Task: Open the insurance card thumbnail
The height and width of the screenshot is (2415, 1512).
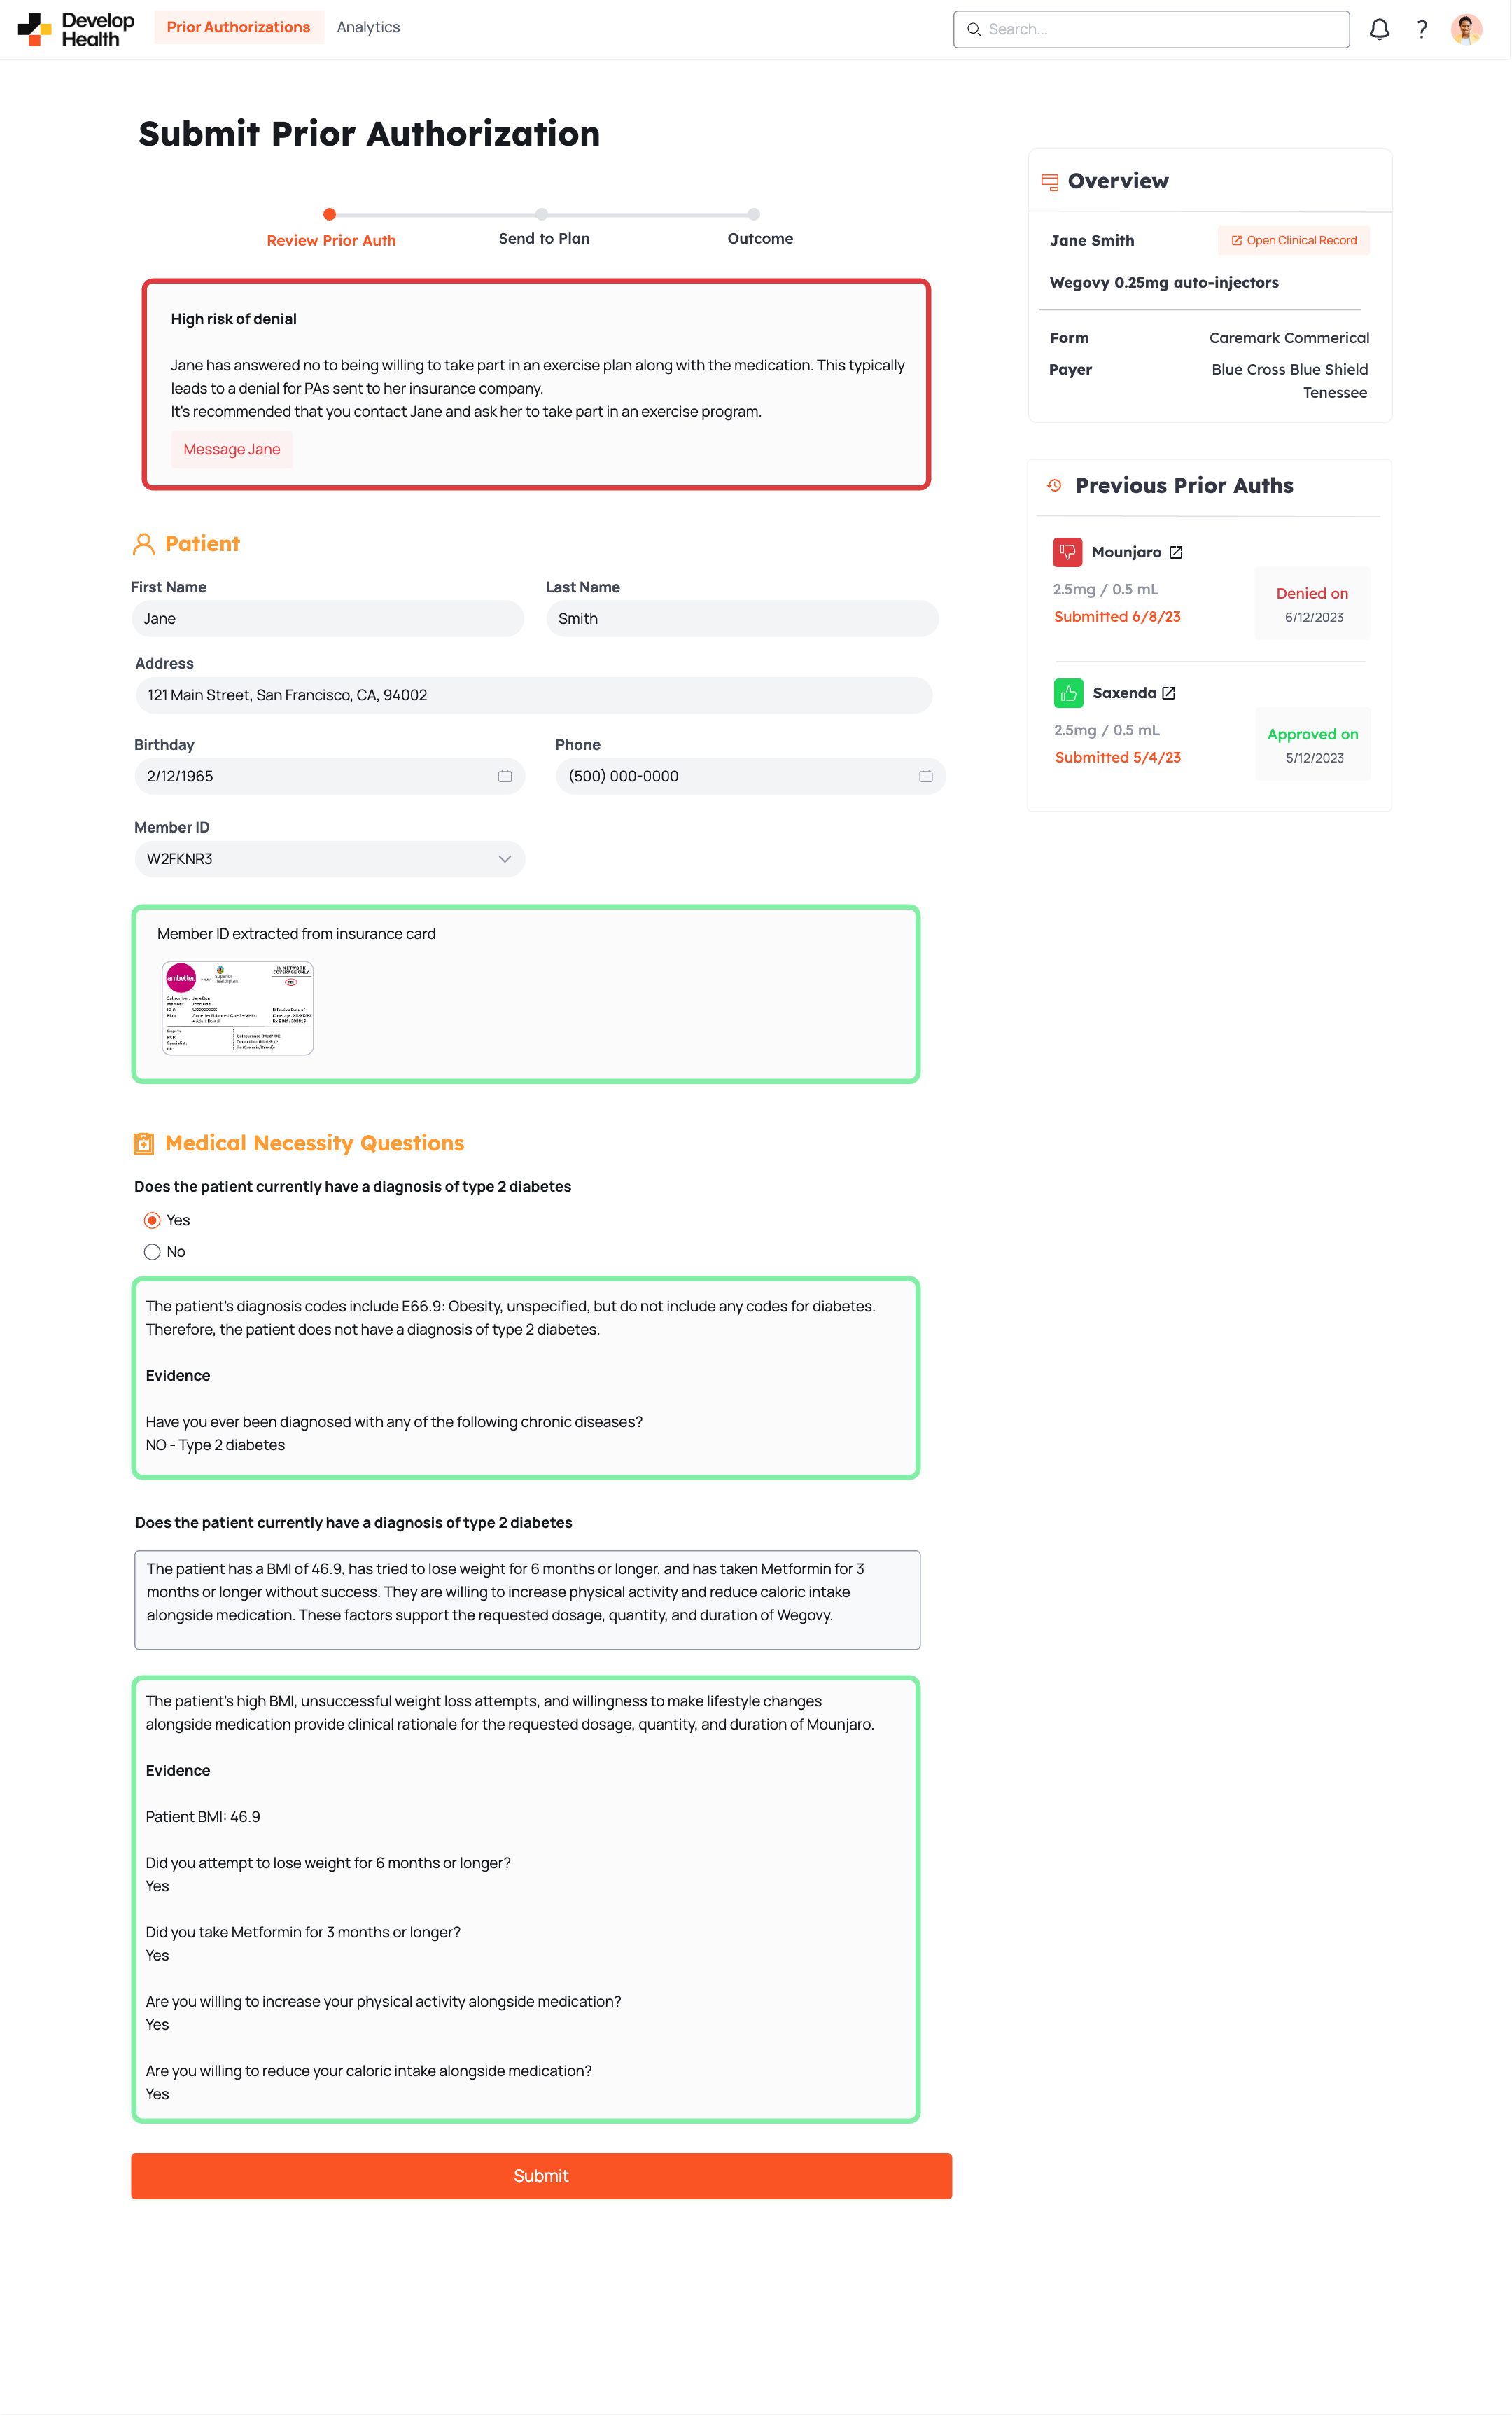Action: [238, 1008]
